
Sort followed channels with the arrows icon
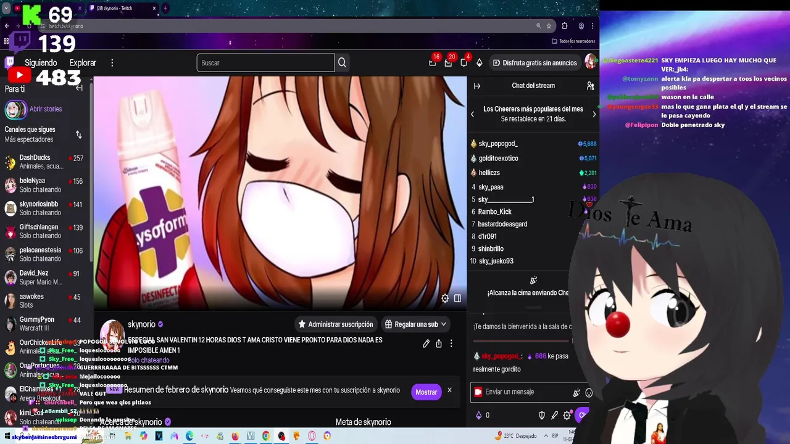click(78, 134)
